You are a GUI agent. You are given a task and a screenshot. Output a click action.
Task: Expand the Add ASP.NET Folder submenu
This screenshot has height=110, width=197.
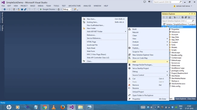105,32
